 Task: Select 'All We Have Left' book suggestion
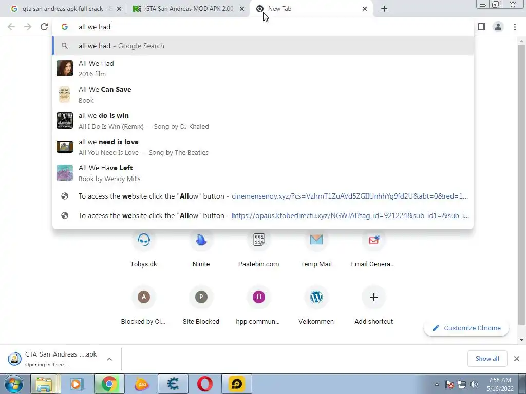pos(263,173)
